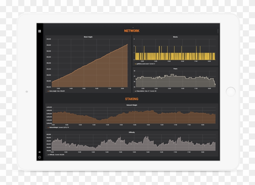The image size is (255, 185).
Task: Toggle the getBlock_count.count legend series
Action: pos(143,64)
